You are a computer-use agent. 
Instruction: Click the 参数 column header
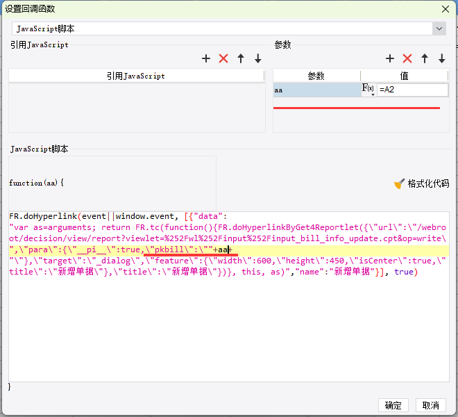[x=316, y=76]
